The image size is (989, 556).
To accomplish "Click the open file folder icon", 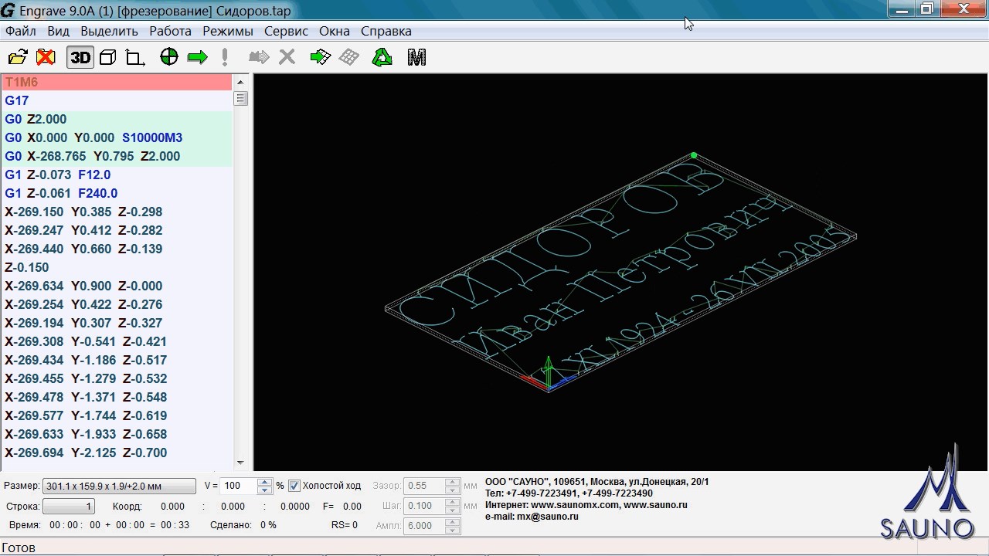I will [18, 57].
